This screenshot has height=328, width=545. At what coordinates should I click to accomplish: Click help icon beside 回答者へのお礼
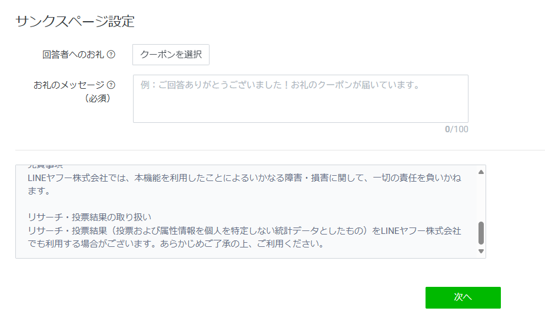tap(111, 55)
